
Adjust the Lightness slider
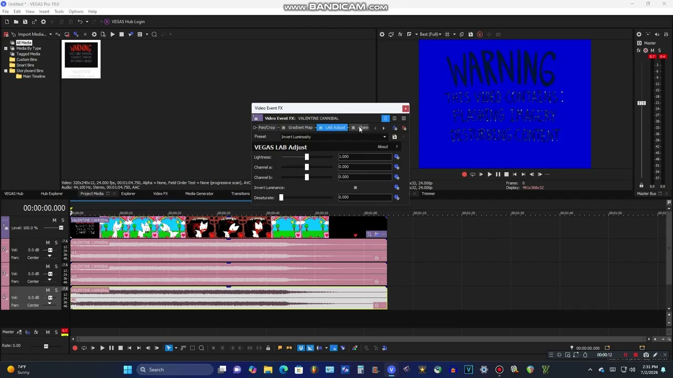[x=307, y=157]
